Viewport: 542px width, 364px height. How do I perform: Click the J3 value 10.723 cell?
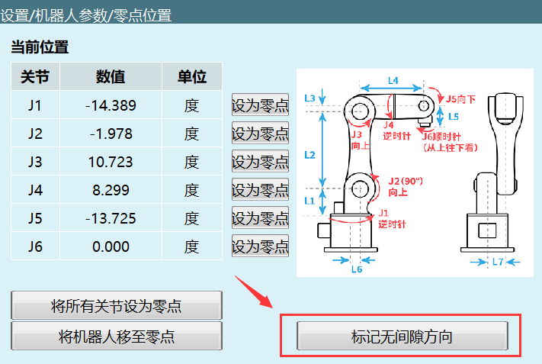[111, 162]
